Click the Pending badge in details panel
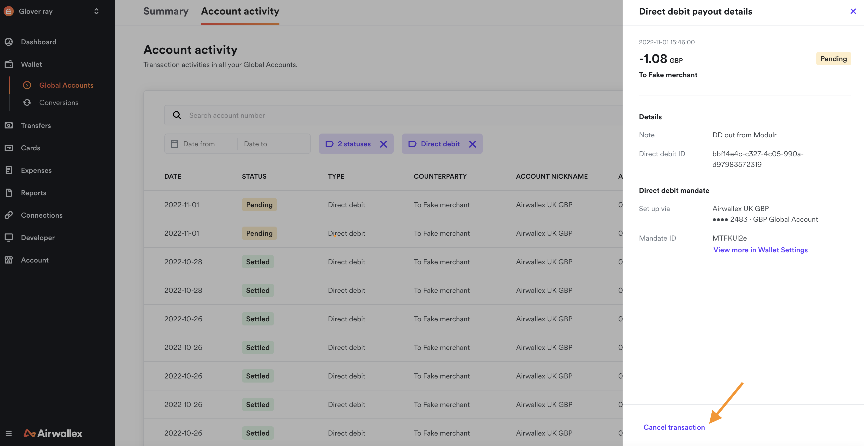This screenshot has height=446, width=864. (x=833, y=59)
